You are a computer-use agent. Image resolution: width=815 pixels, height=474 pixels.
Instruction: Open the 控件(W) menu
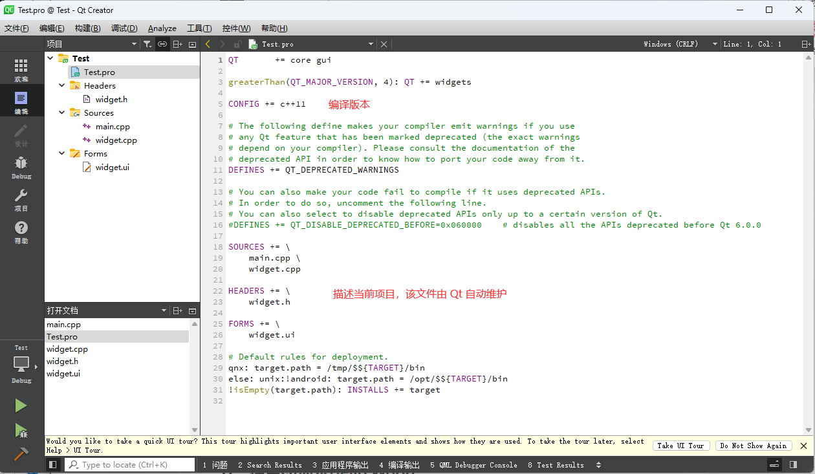(236, 28)
